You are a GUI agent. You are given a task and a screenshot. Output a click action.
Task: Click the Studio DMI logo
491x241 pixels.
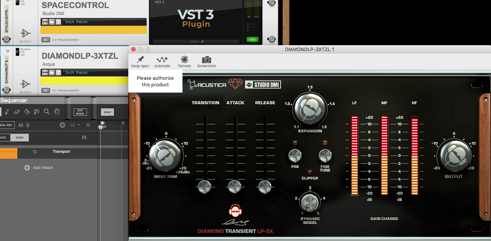[263, 85]
